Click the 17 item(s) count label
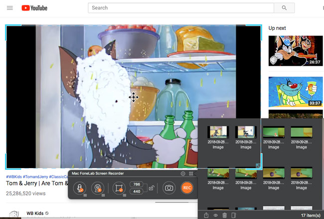 tap(311, 216)
